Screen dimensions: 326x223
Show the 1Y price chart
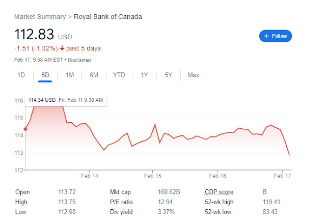point(144,75)
